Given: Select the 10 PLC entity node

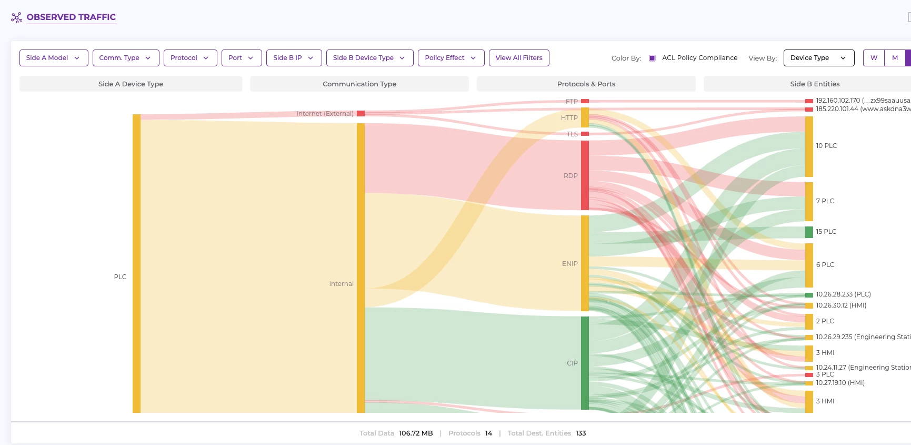Looking at the screenshot, I should 809,146.
